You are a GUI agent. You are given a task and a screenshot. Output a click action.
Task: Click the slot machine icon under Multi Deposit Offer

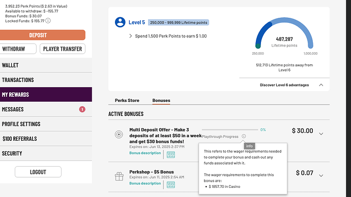coord(171,154)
